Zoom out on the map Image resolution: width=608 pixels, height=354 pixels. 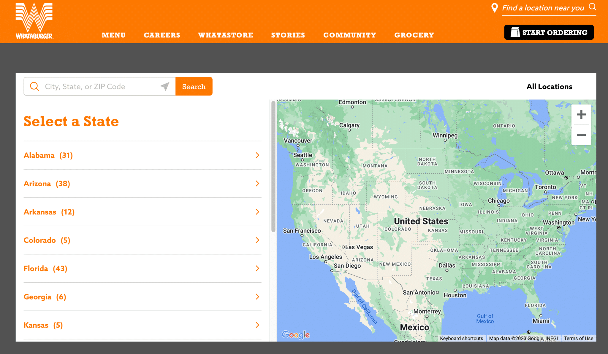tap(581, 135)
